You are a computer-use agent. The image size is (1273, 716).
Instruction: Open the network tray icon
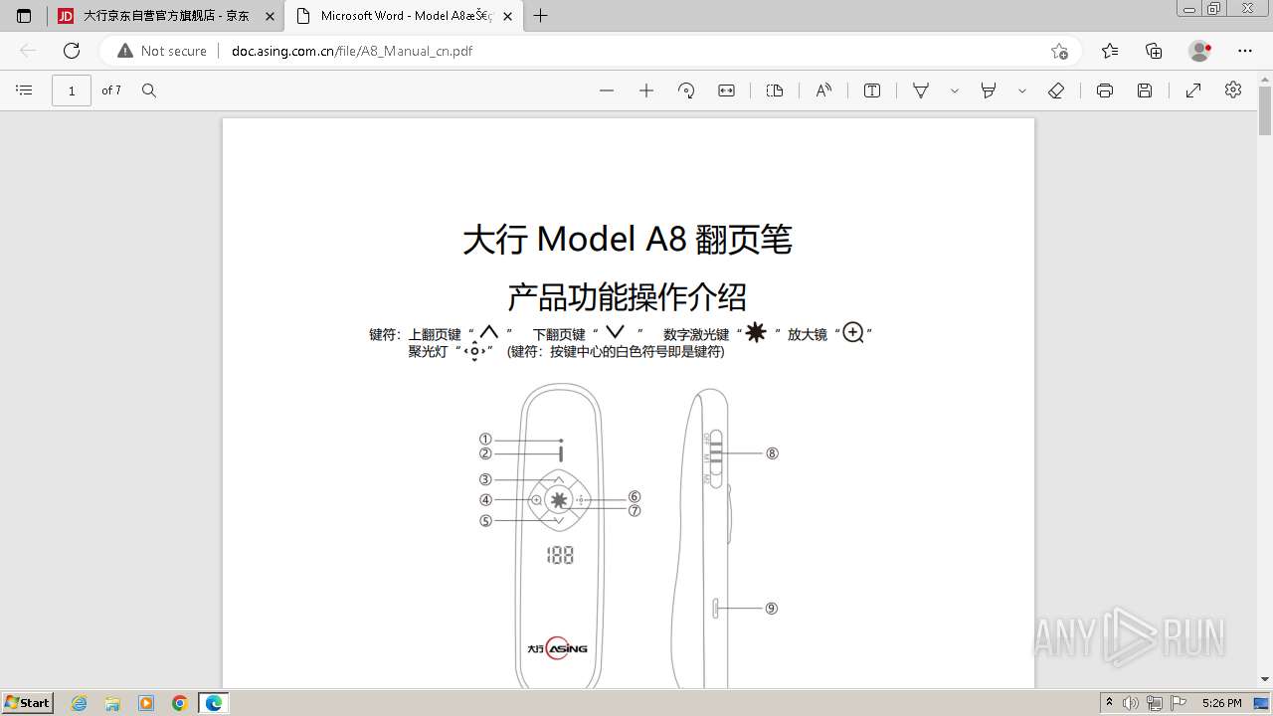1155,703
